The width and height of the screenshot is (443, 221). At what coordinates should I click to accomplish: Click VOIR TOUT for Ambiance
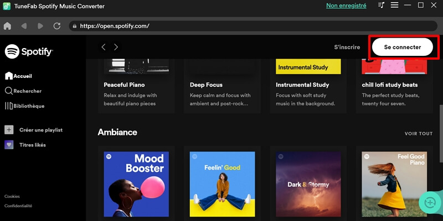tap(419, 134)
